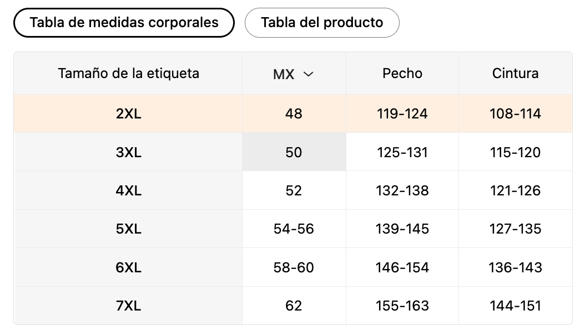Click the 132-138 Pecho measurement cell

[402, 190]
